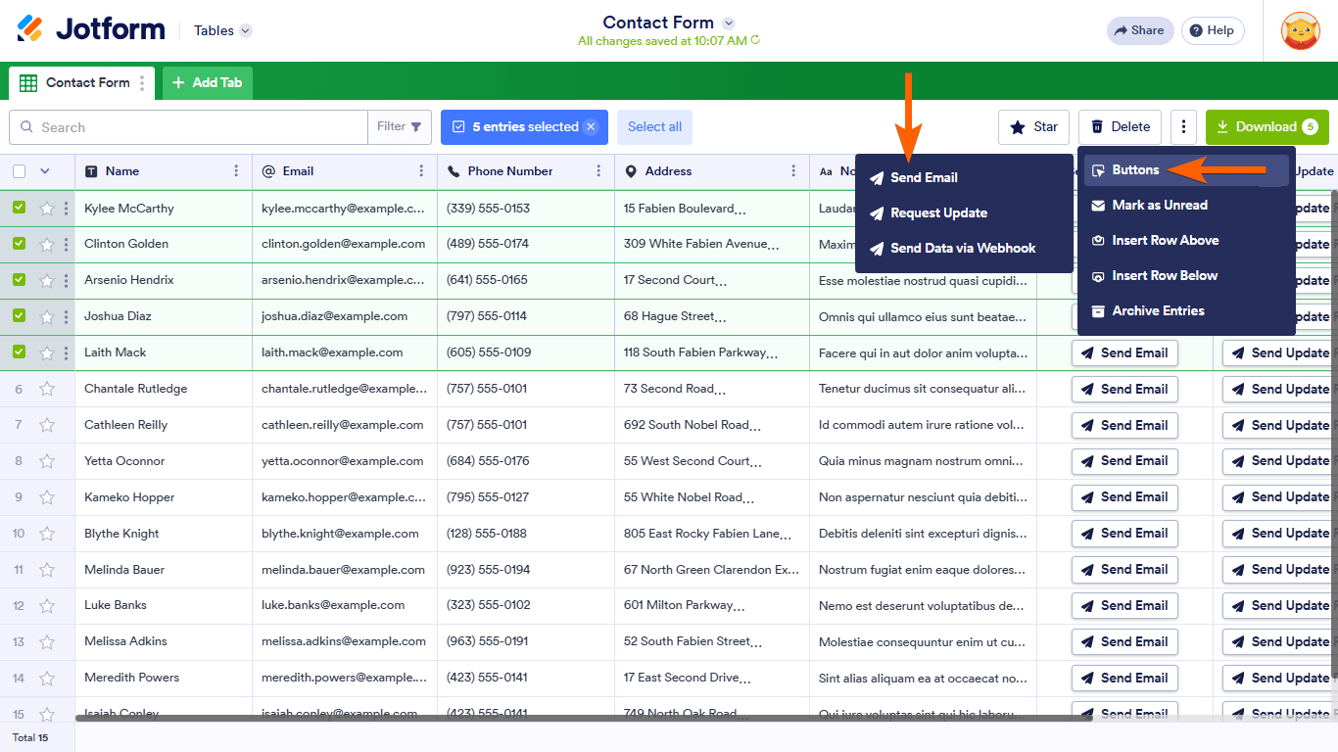Image resolution: width=1338 pixels, height=752 pixels.
Task: Star the Clinton Golden row
Action: coord(46,244)
